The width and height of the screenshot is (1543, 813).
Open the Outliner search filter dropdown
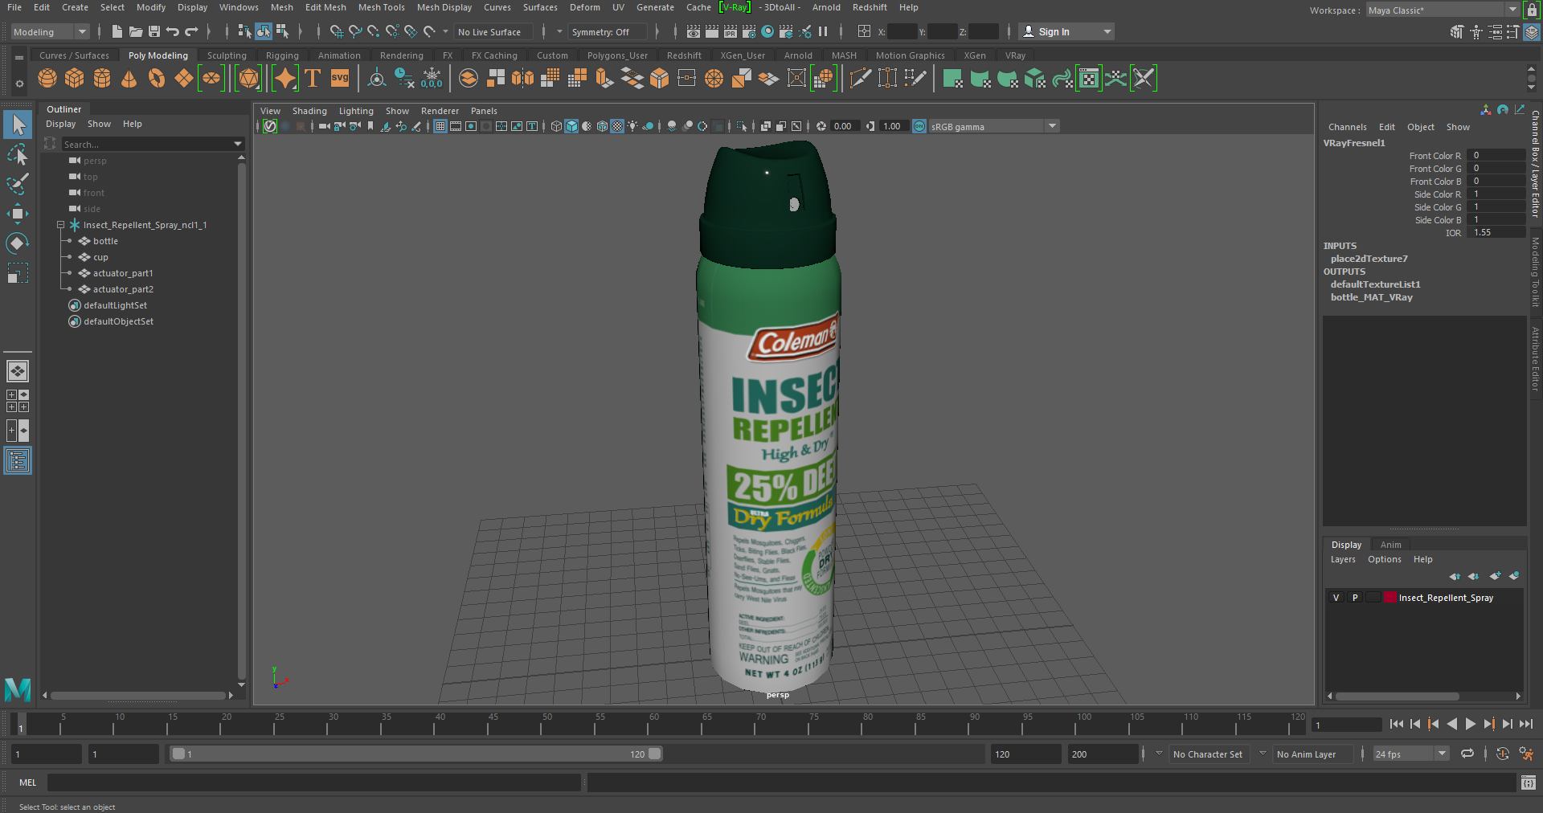click(x=237, y=144)
